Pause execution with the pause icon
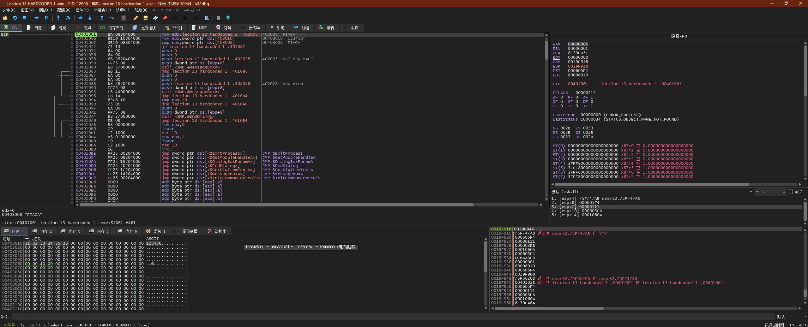This screenshot has height=327, width=808. point(46,18)
